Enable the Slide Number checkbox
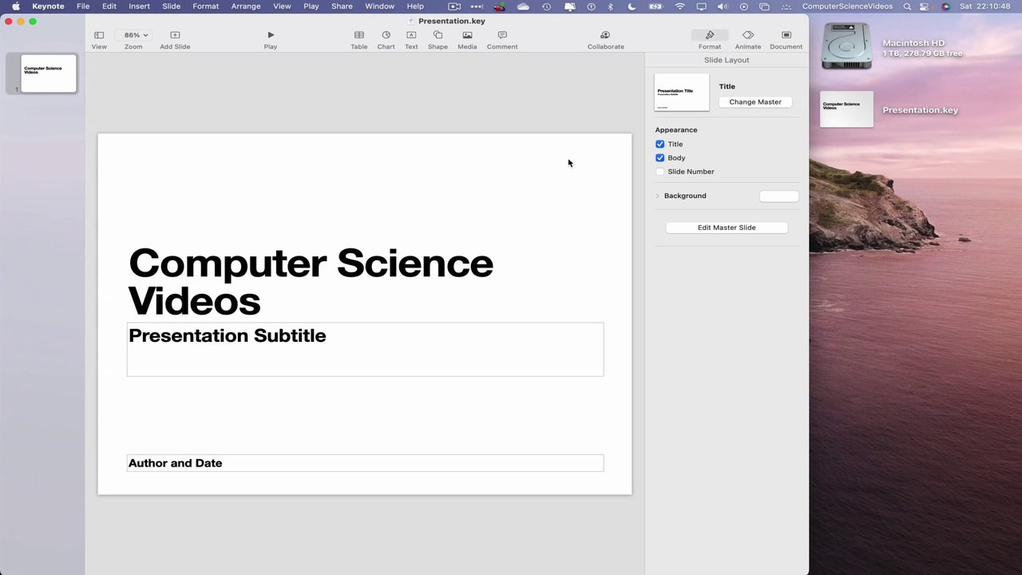Viewport: 1022px width, 575px height. pyautogui.click(x=660, y=171)
